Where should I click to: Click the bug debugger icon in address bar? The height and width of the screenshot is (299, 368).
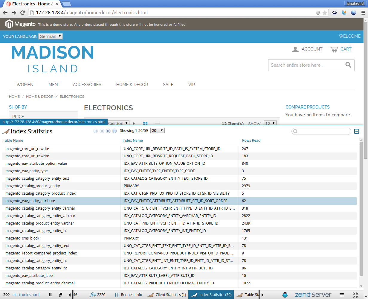pyautogui.click(x=318, y=13)
